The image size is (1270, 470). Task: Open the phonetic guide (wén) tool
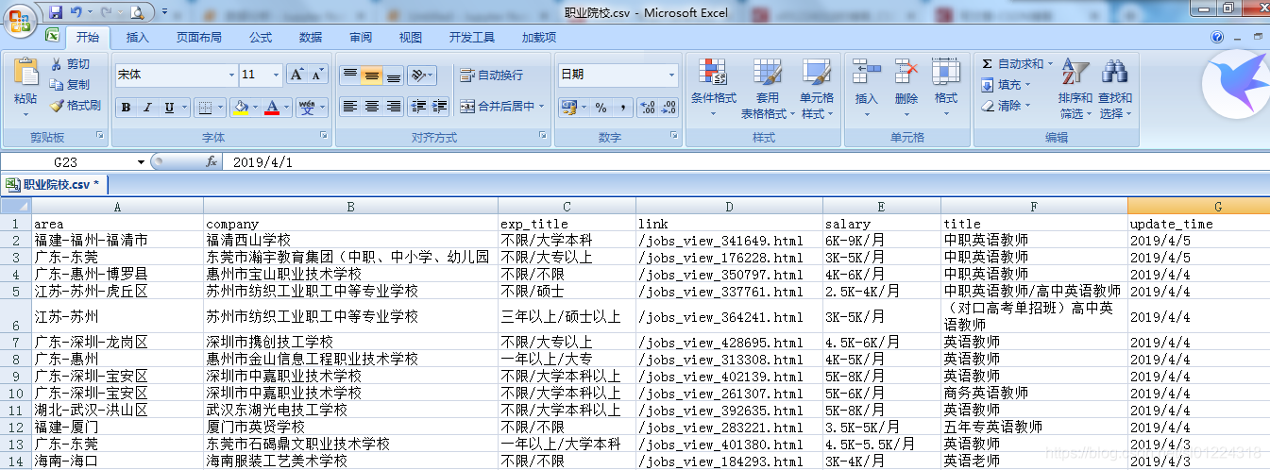click(x=307, y=108)
